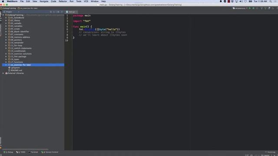Viewport: 278px width, 156px height.
Task: Open the File menu
Action: pyautogui.click(x=22, y=1)
